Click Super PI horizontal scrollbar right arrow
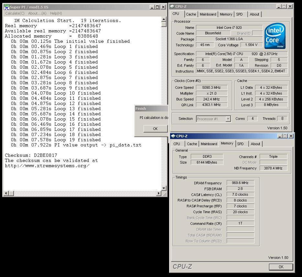The width and height of the screenshot is (302, 277). click(159, 193)
